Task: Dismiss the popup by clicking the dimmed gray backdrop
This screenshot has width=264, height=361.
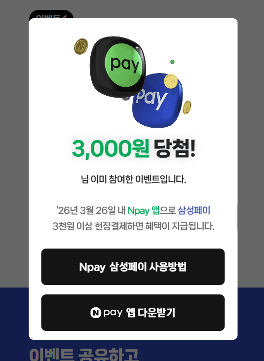Action: pyautogui.click(x=251, y=138)
